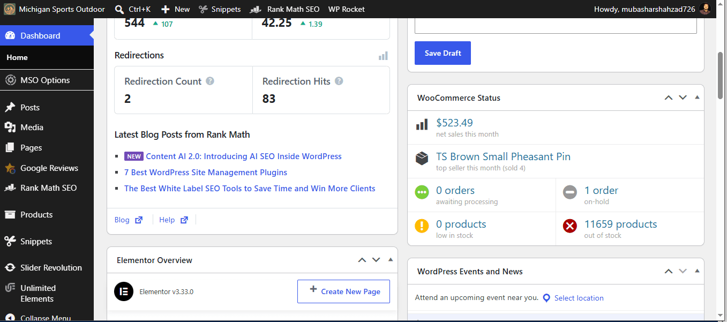The height and width of the screenshot is (322, 727).
Task: Click the Save Draft button
Action: (x=443, y=53)
